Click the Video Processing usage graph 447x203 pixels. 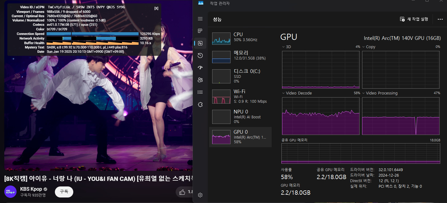(x=401, y=116)
